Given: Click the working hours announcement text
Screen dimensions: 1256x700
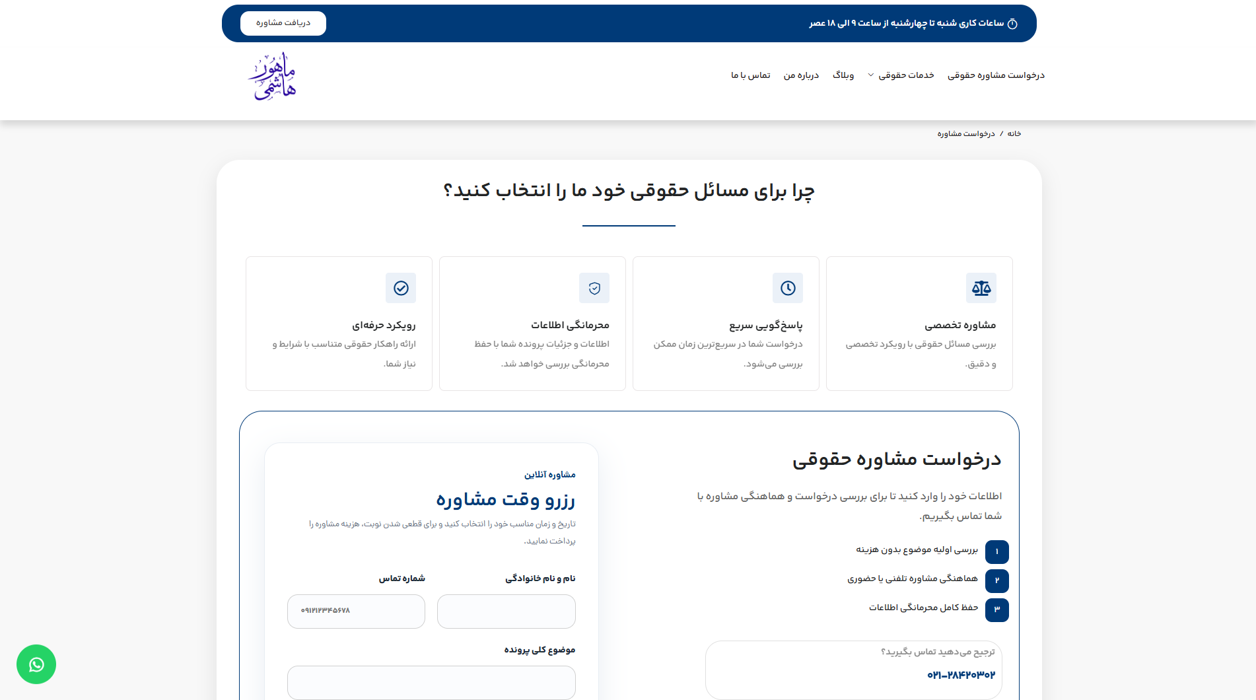Looking at the screenshot, I should 907,23.
